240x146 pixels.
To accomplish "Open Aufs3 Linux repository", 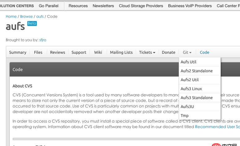I will coord(191,89).
